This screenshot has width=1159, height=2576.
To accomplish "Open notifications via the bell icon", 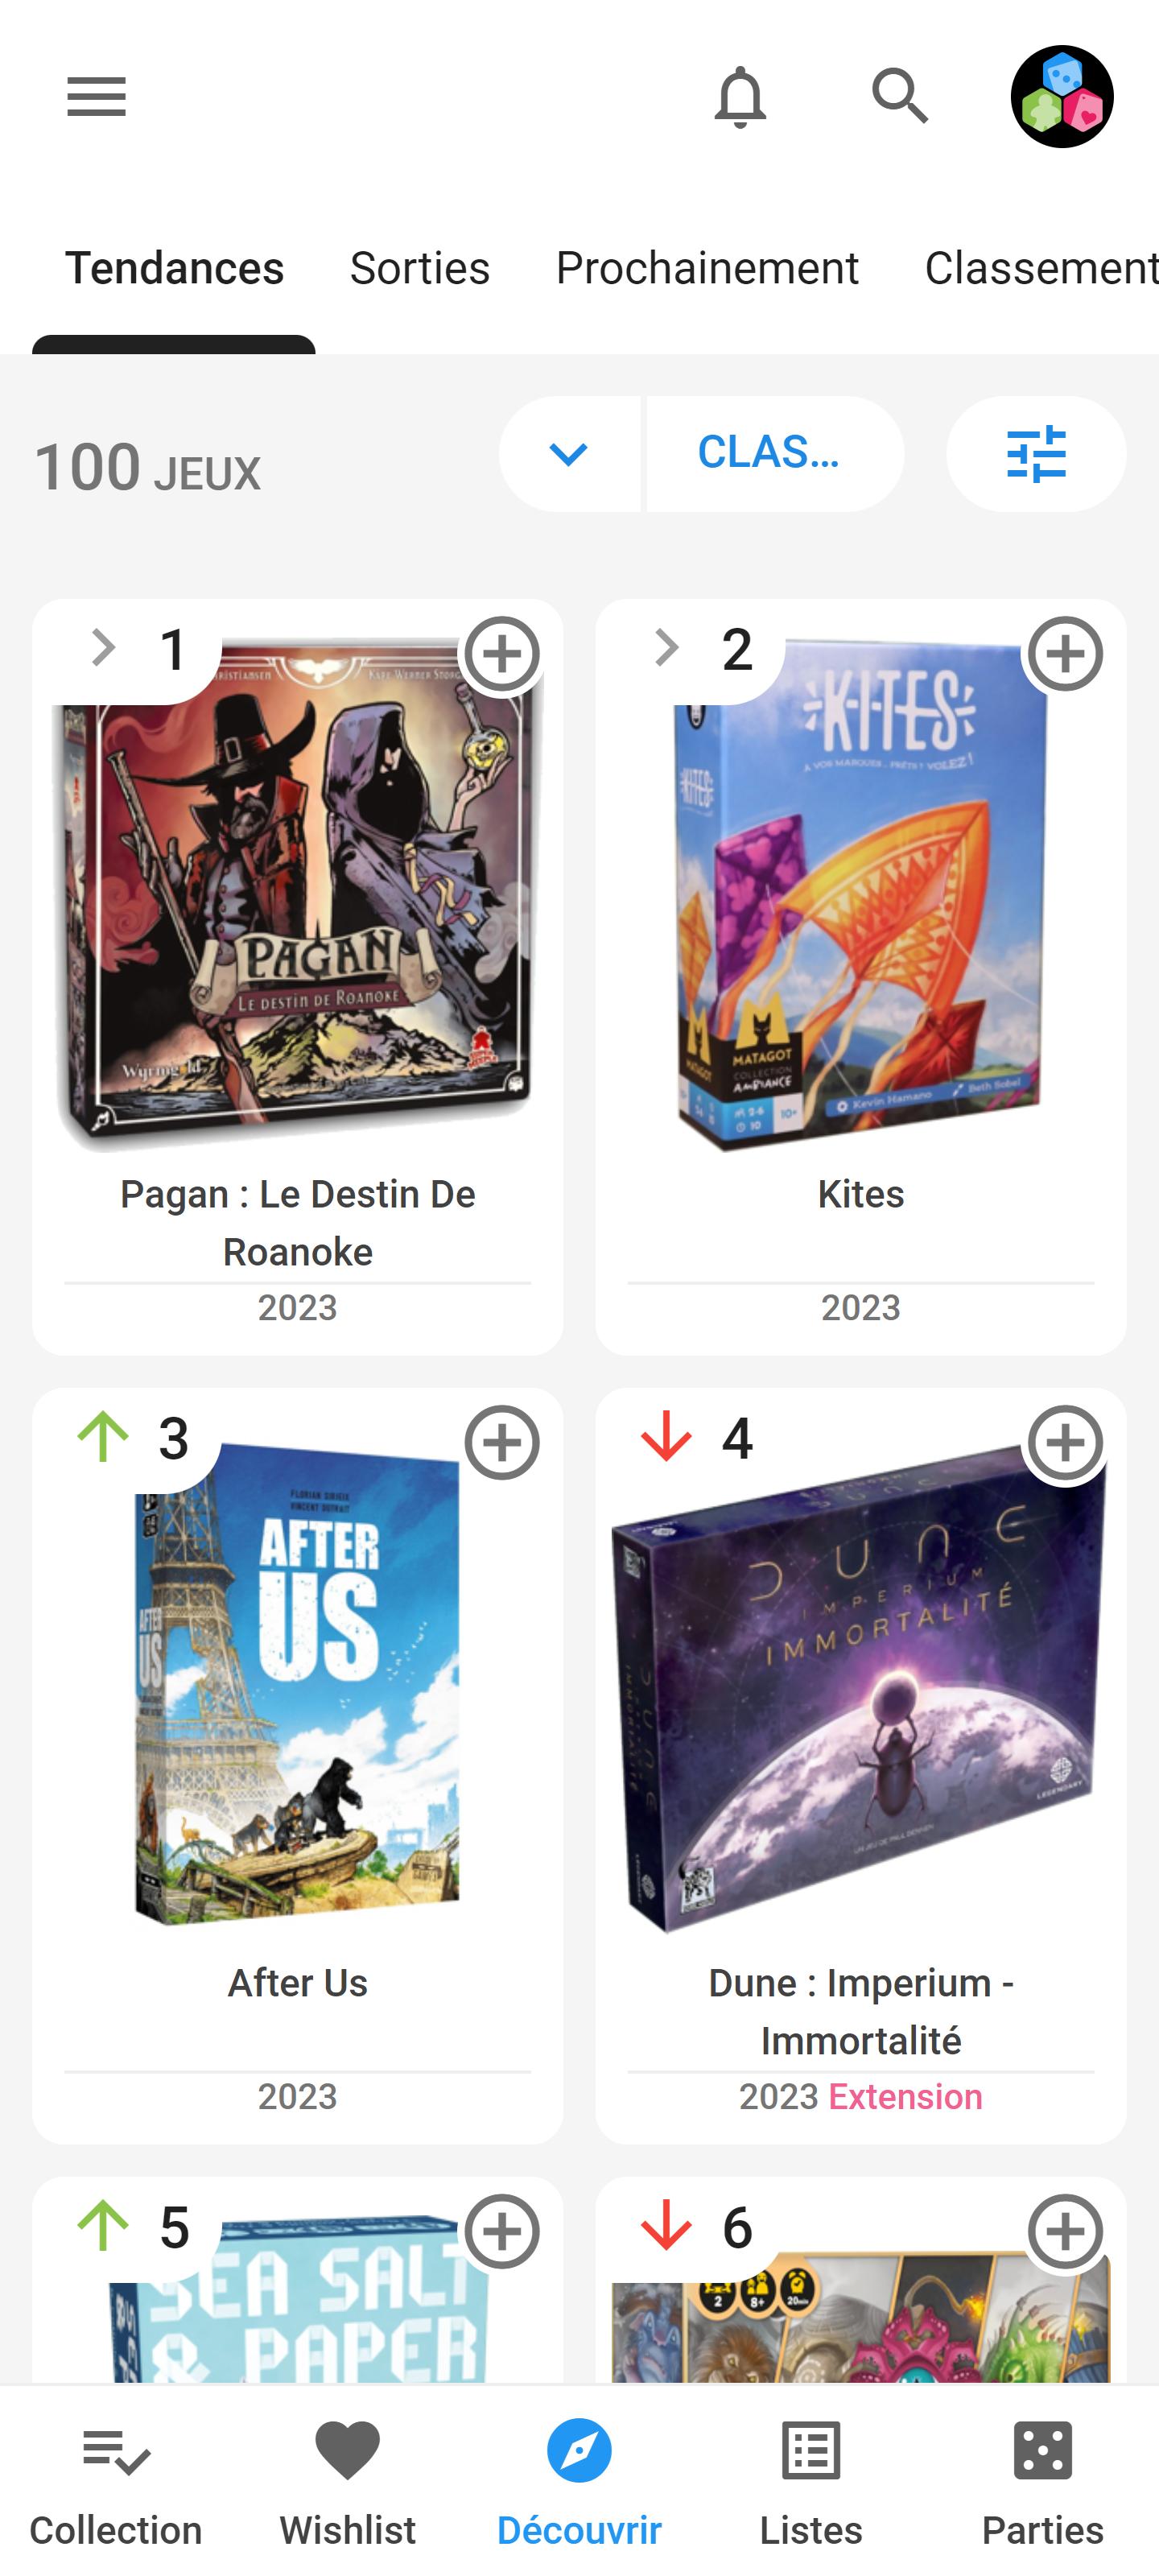I will pyautogui.click(x=740, y=97).
